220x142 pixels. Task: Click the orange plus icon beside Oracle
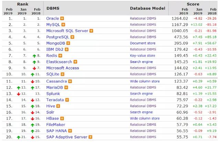[x=62, y=18]
